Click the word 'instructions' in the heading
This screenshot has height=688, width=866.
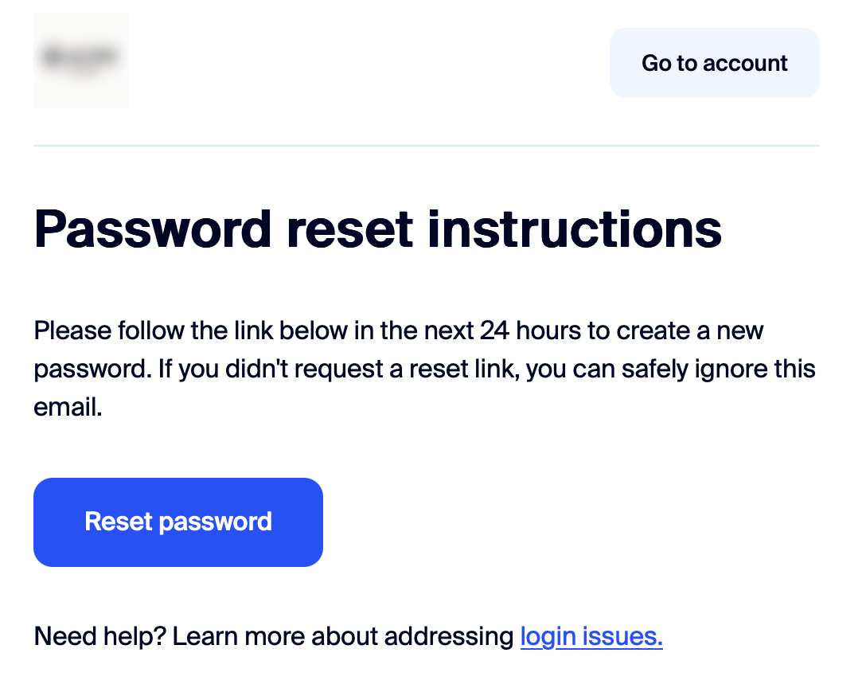[x=575, y=229]
